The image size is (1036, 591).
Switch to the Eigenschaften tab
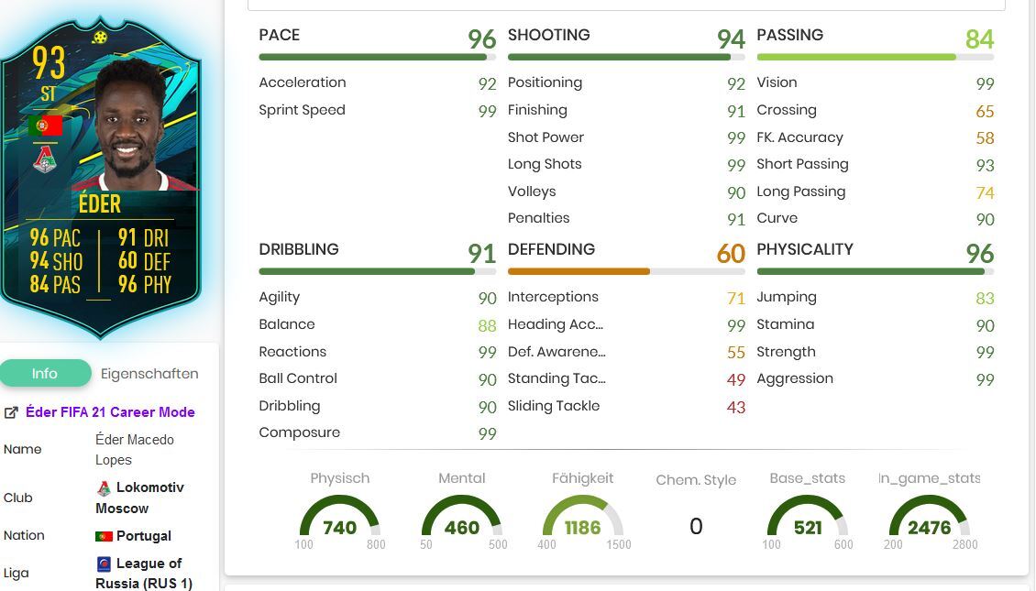[149, 374]
